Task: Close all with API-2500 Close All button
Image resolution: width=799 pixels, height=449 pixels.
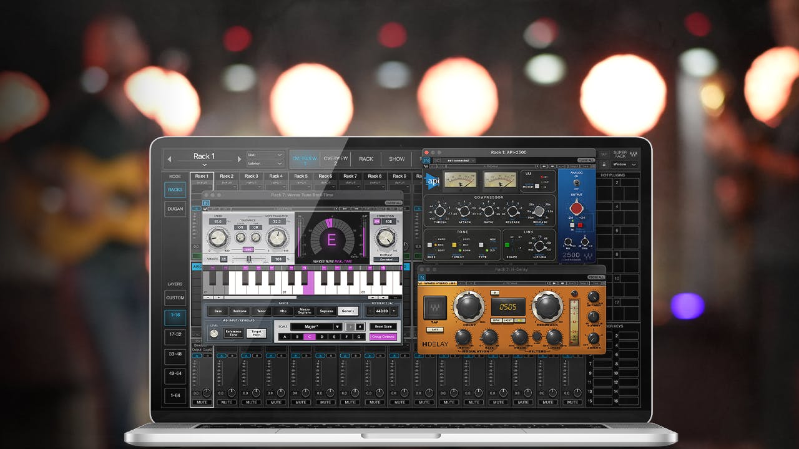Action: click(x=585, y=160)
